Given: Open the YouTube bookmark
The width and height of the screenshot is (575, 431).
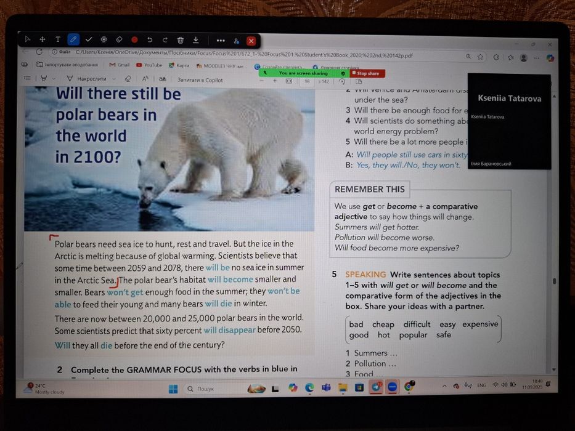Looking at the screenshot, I should point(149,65).
